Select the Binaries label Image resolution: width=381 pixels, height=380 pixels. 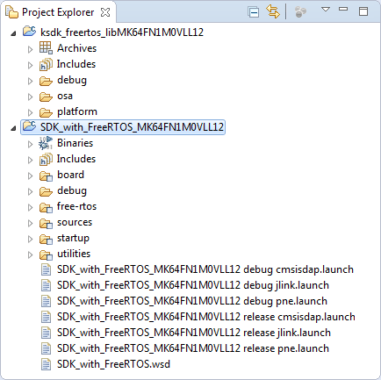pos(75,143)
